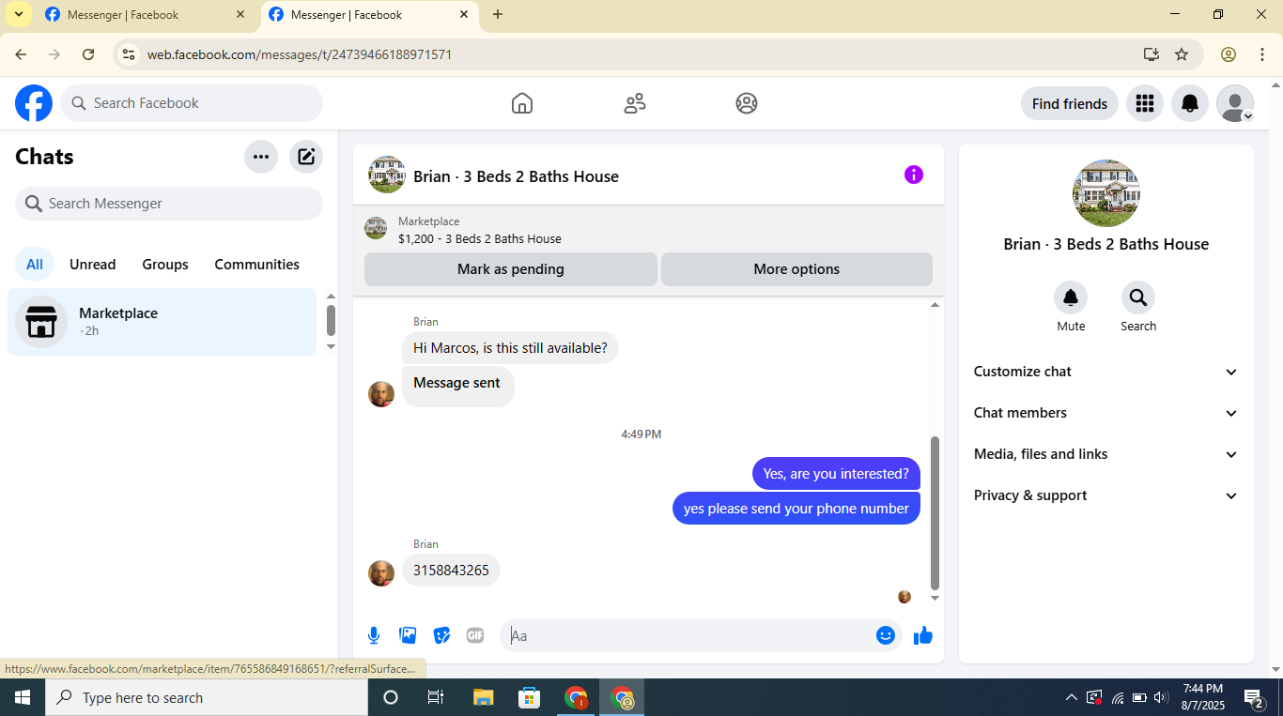Open Microsoft Store from the taskbar

pos(530,697)
